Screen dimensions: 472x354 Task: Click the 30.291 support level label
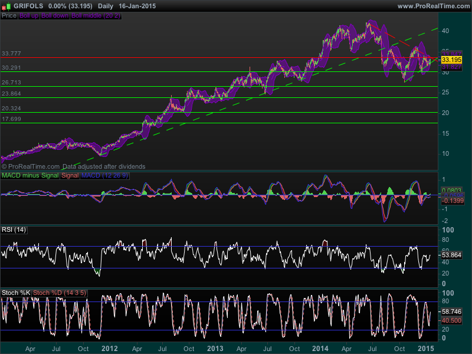[11, 68]
